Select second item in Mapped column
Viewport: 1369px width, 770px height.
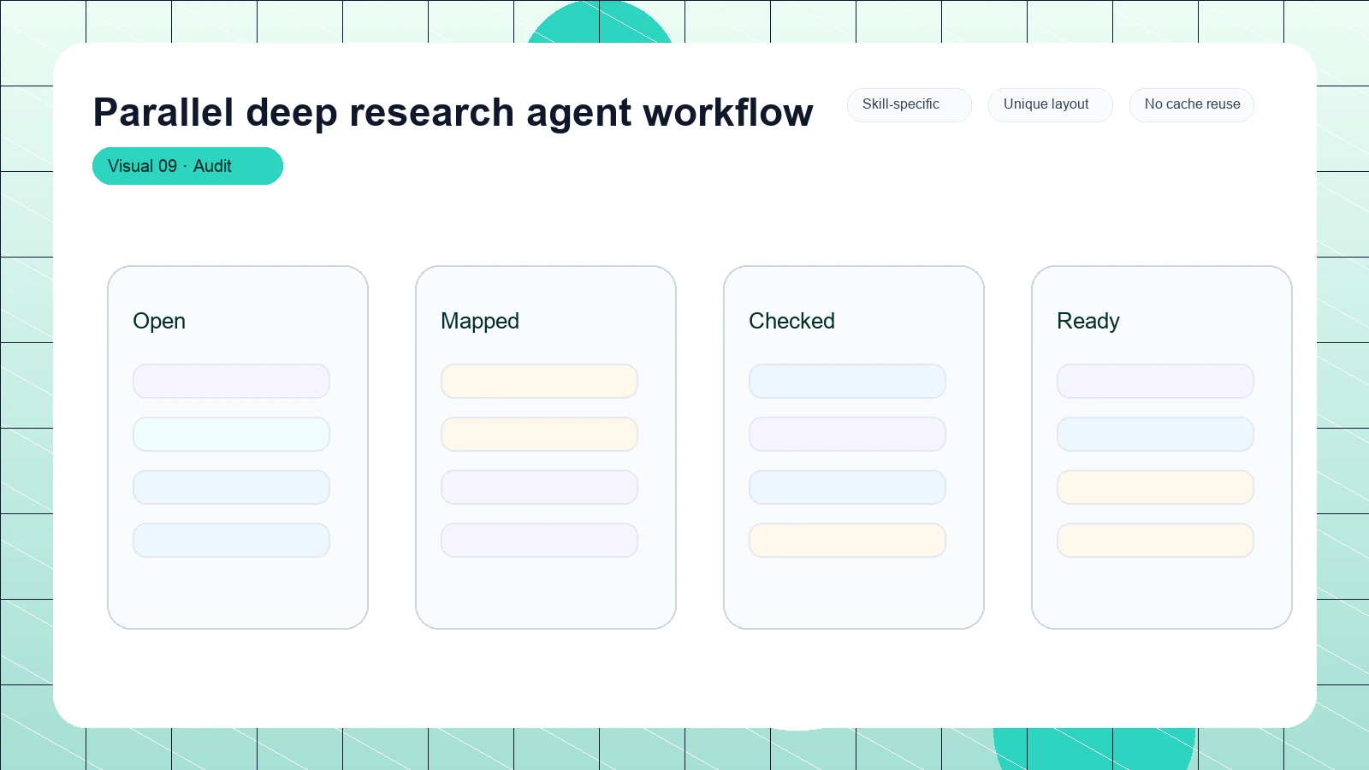point(539,434)
